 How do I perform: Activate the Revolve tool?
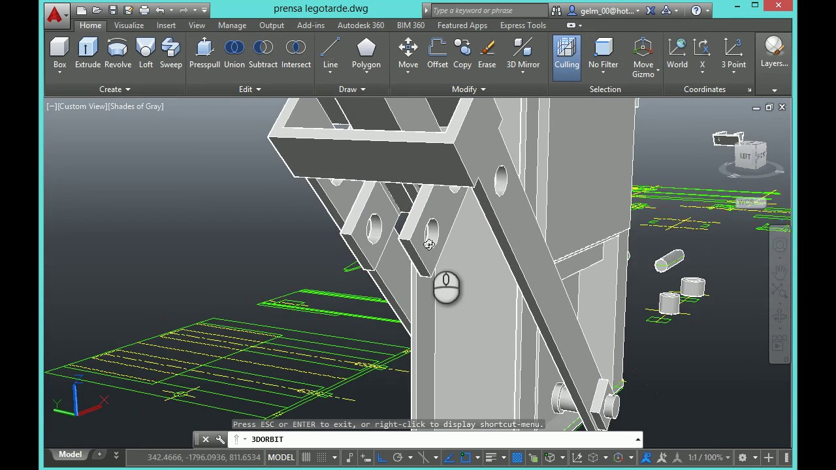click(118, 54)
